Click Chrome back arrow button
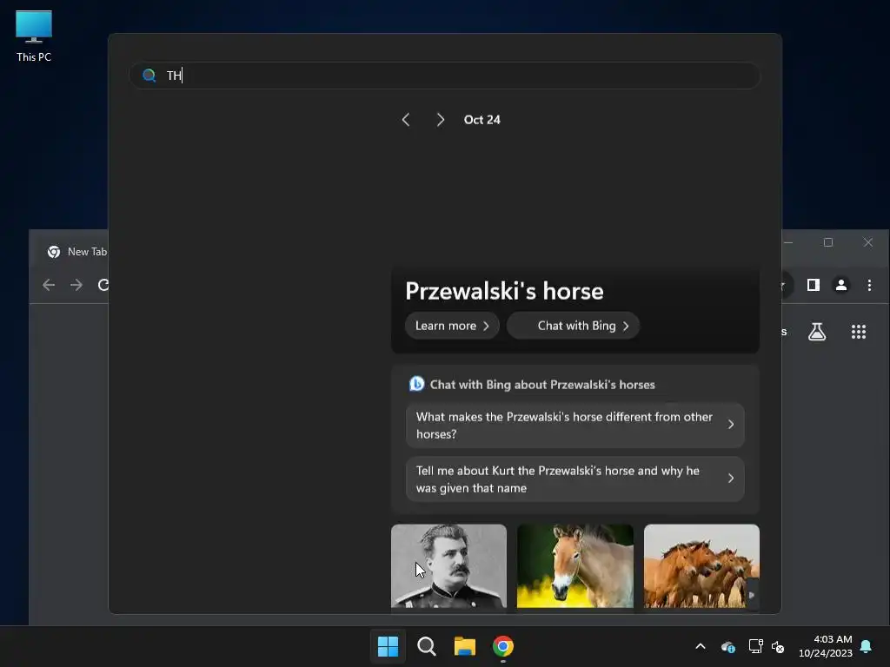The image size is (890, 667). (49, 285)
